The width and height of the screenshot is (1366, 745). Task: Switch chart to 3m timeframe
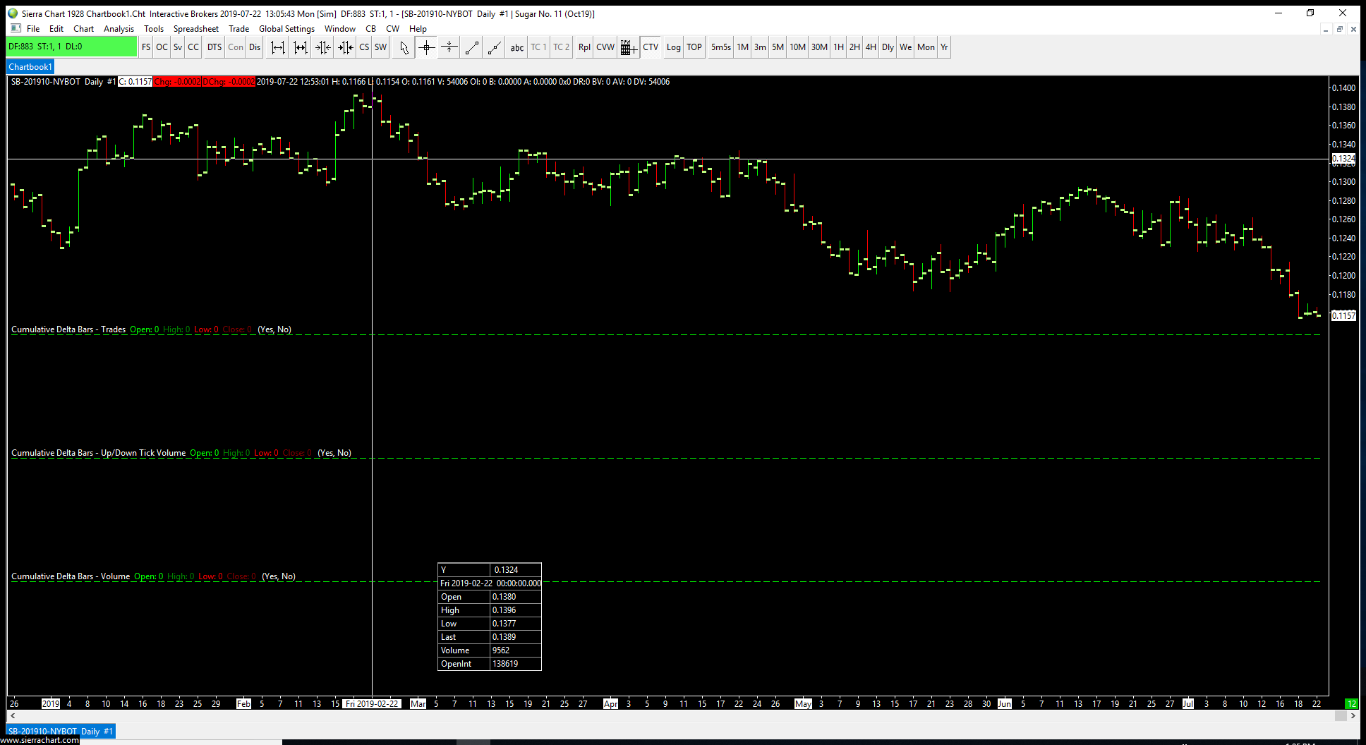pos(760,47)
